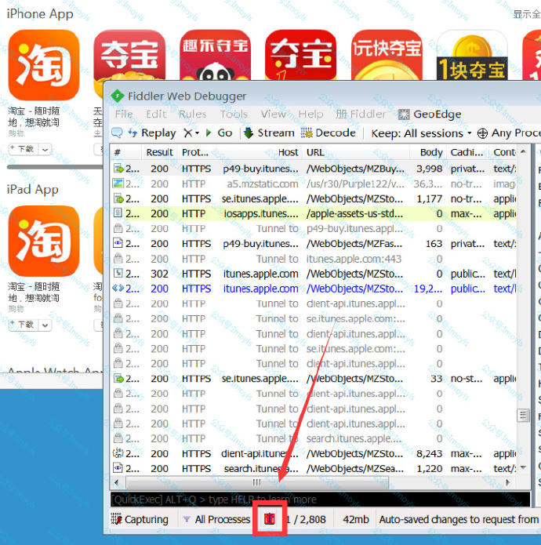This screenshot has height=545, width=541.
Task: Click the GeoEdge toolbar item
Action: click(x=430, y=114)
